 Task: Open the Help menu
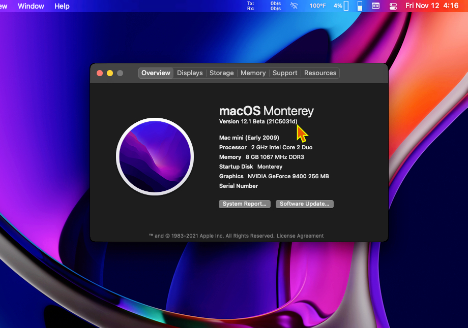point(62,6)
